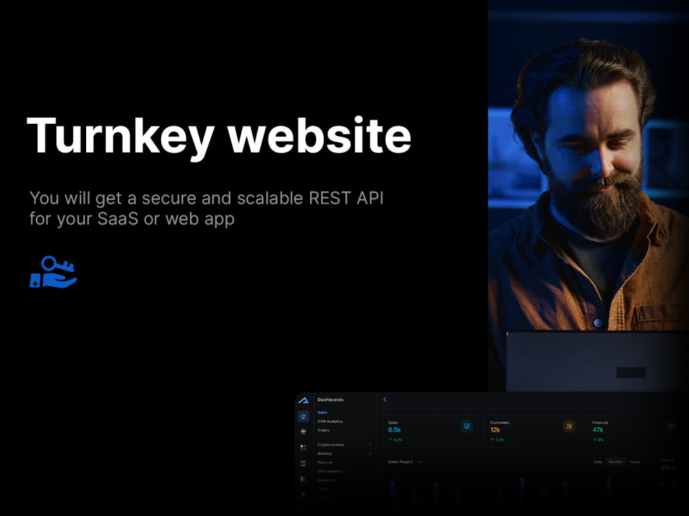Open CRM Analytics in the Dashboards menu
Viewport: 689px width, 516px height.
coord(330,421)
